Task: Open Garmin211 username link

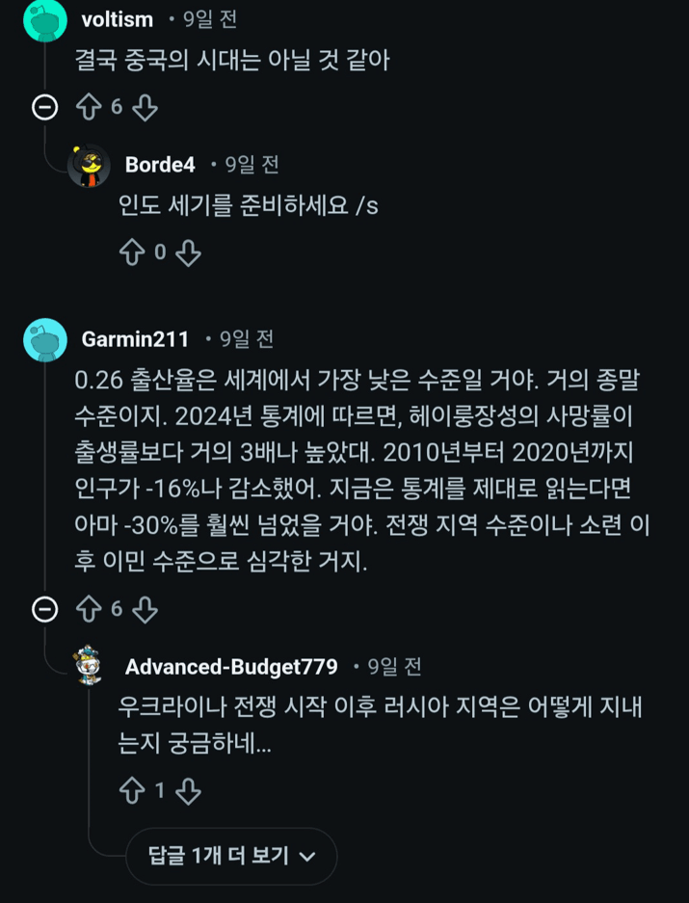Action: pyautogui.click(x=135, y=339)
